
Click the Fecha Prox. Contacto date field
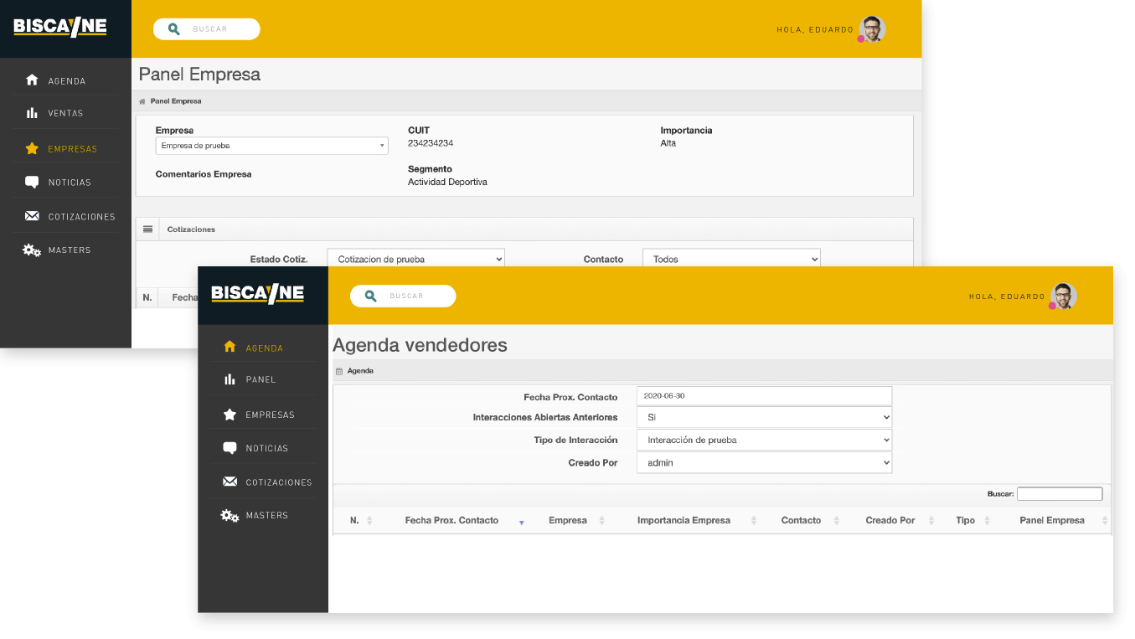pos(764,395)
